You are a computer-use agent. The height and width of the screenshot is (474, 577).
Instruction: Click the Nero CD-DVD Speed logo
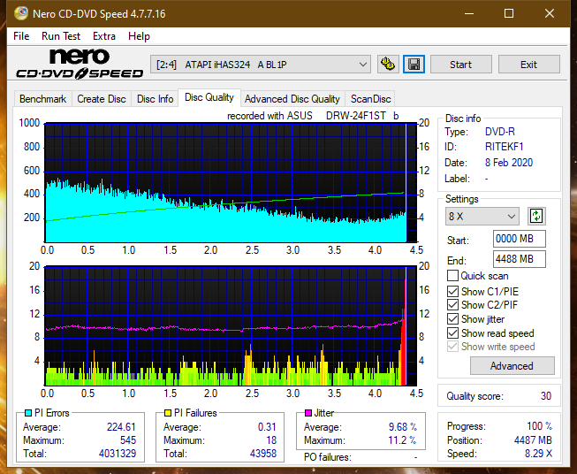pos(80,64)
